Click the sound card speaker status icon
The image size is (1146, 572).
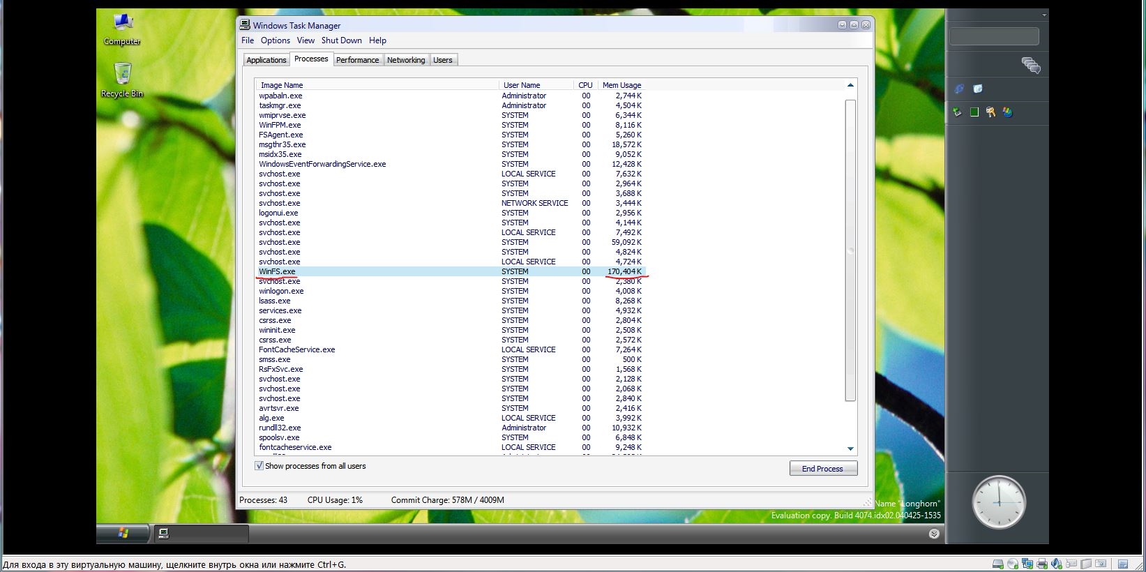click(1057, 564)
